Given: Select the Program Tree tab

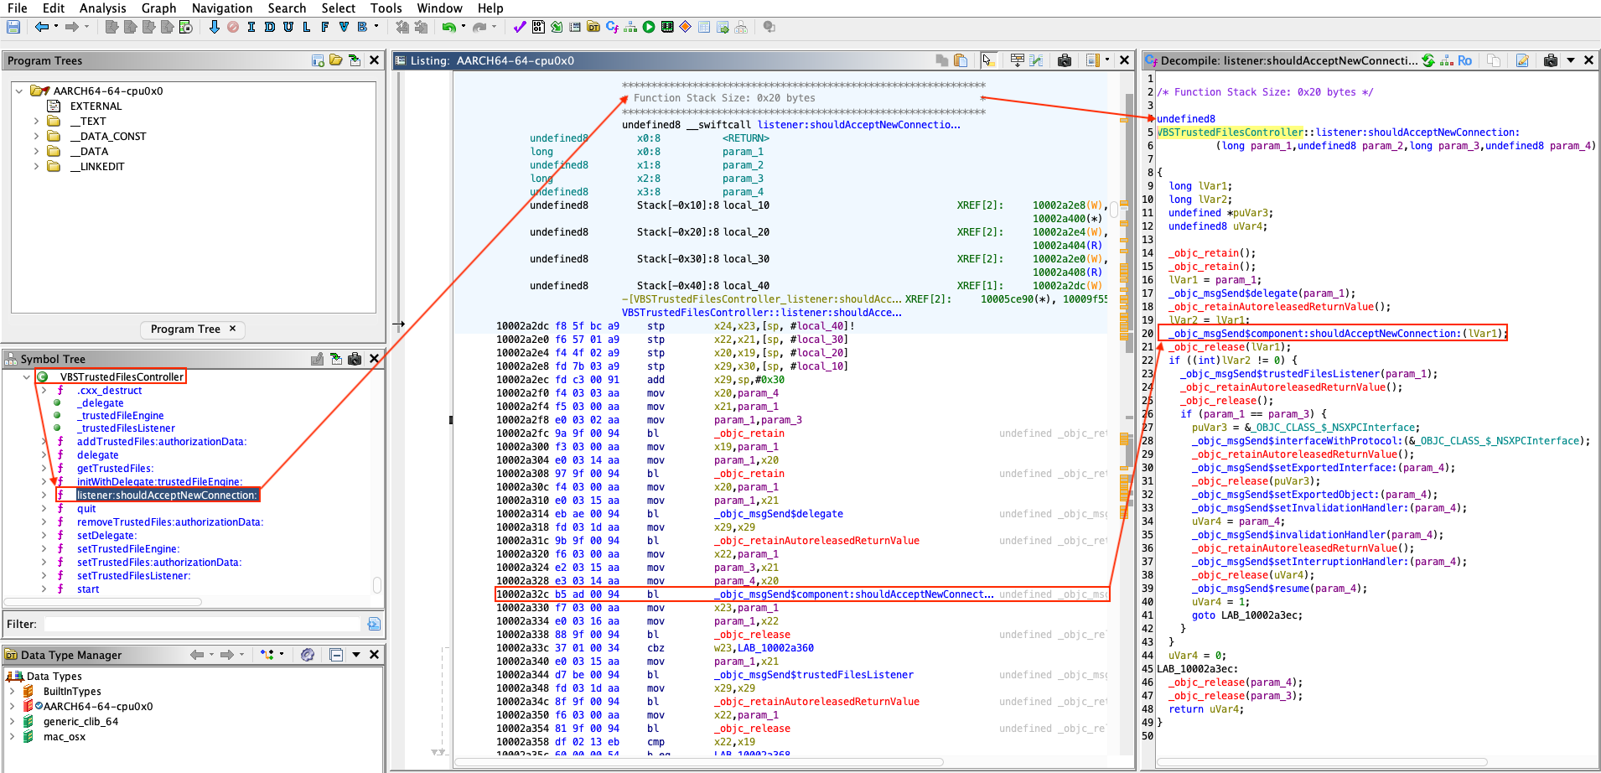Looking at the screenshot, I should (185, 329).
